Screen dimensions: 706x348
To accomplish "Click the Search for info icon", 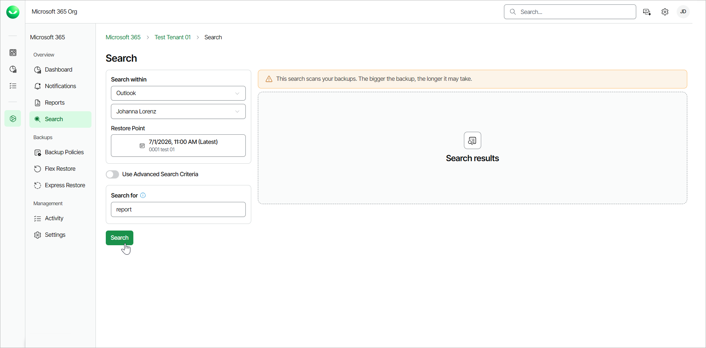I will pyautogui.click(x=143, y=195).
